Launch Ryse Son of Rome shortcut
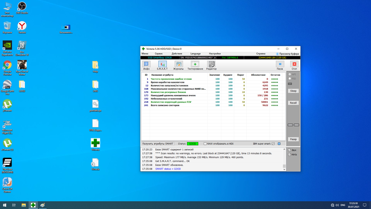The image size is (371, 209). [22, 68]
